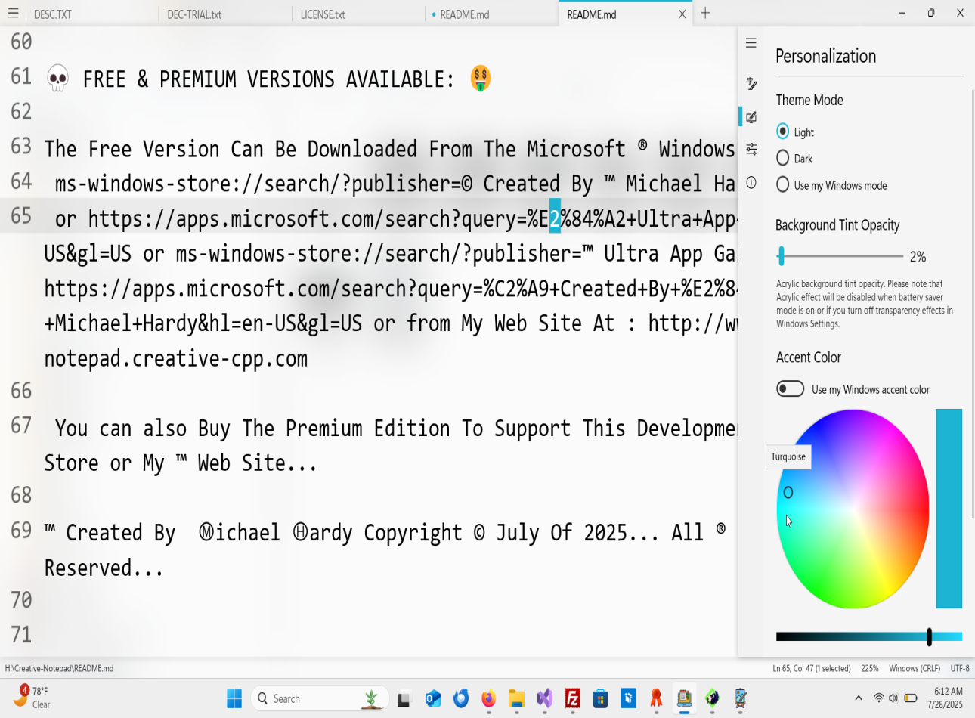This screenshot has width=975, height=718.
Task: Expand the settings panel hamburger menu
Action: (751, 43)
